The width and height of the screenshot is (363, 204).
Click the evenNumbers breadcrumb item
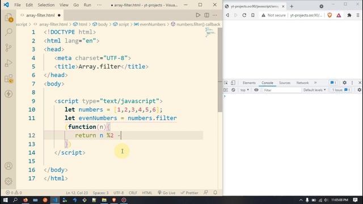pyautogui.click(x=150, y=24)
